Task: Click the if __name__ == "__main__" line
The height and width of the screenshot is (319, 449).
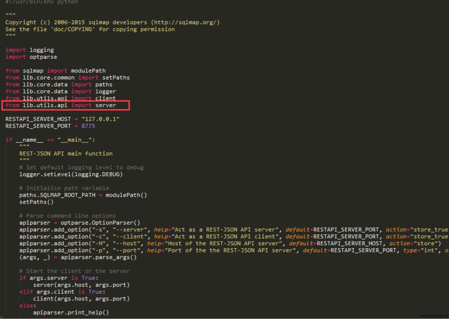Action: 50,140
